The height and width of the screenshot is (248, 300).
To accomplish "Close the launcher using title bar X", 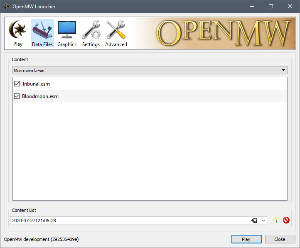I will coord(290,6).
